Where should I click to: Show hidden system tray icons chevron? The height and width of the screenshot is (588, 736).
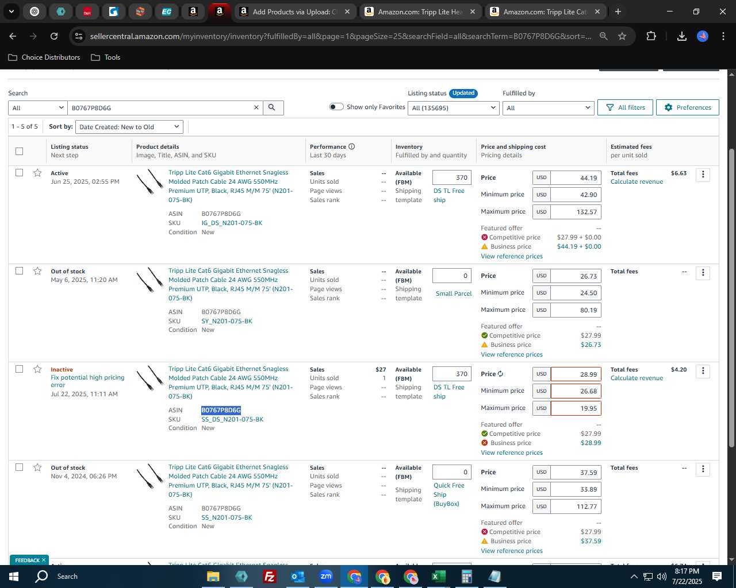(x=634, y=577)
